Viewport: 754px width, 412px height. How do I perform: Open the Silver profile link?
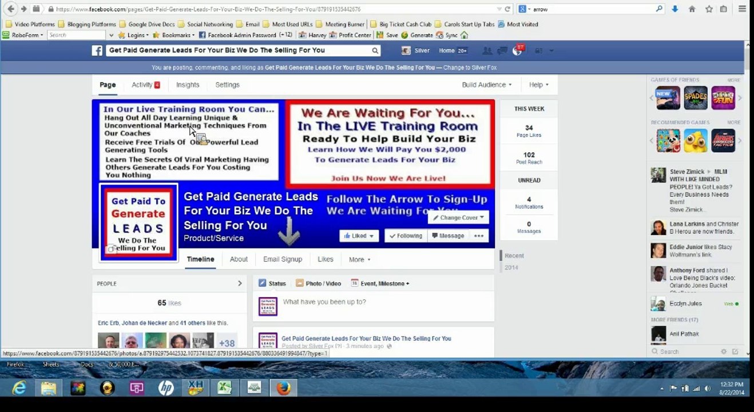point(416,51)
